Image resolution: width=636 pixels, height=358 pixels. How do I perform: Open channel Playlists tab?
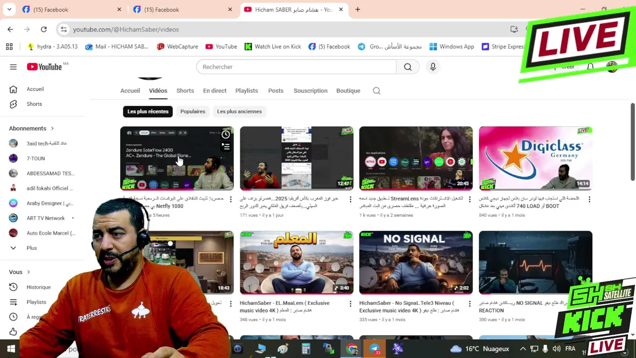246,90
